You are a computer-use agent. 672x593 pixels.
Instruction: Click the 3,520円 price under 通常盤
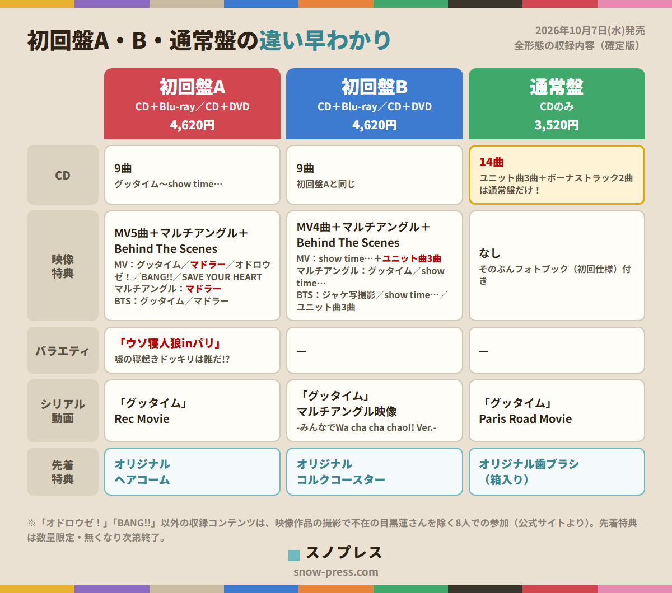[x=557, y=125]
